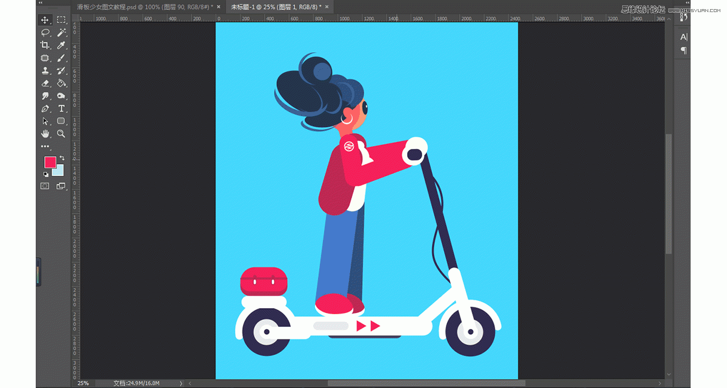Viewport: 727px width, 388px height.
Task: Choose the Pen tool
Action: pyautogui.click(x=45, y=109)
